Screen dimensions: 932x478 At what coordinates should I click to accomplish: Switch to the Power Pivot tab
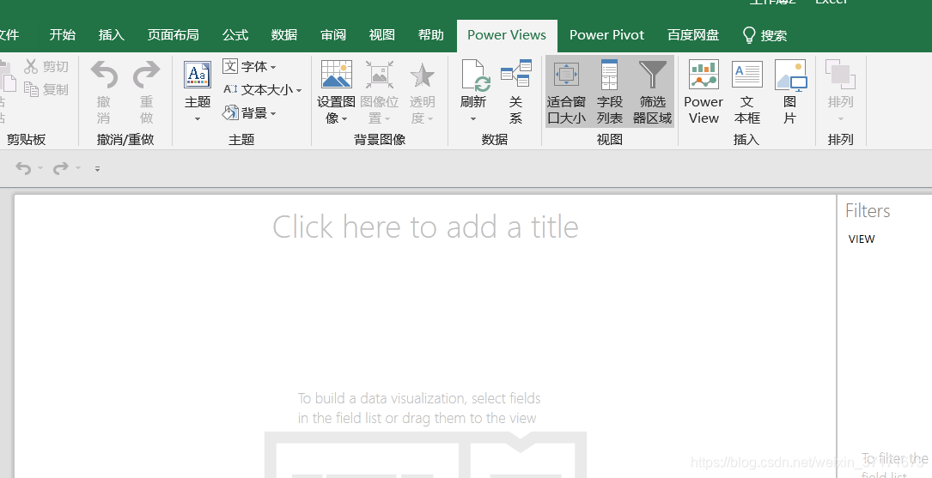[606, 35]
